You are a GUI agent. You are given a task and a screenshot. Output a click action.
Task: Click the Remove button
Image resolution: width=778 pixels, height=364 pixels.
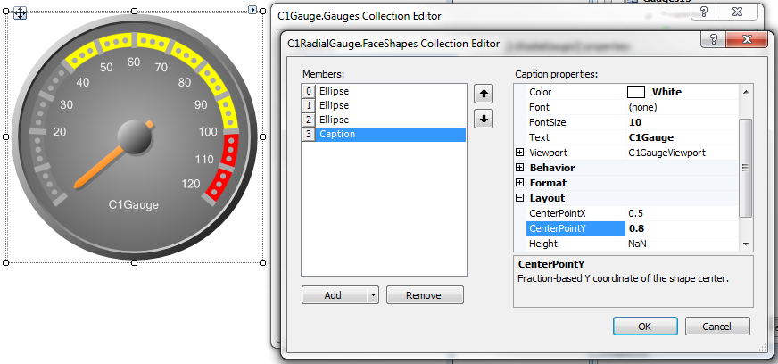coord(424,295)
